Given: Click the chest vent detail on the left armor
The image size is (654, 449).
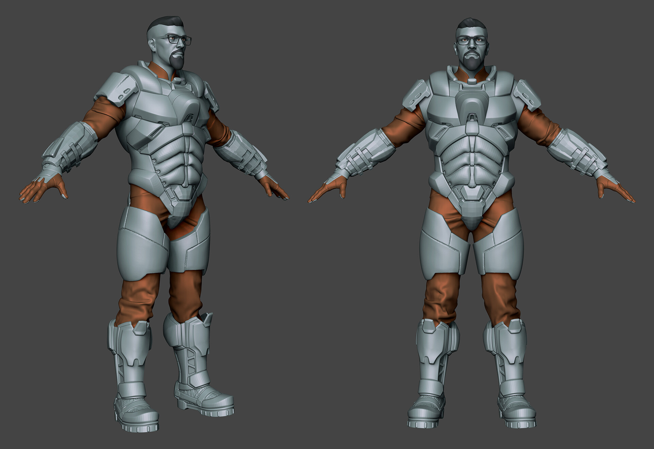Looking at the screenshot, I should pyautogui.click(x=155, y=131).
